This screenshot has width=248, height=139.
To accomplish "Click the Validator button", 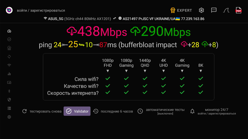I will [77, 111].
